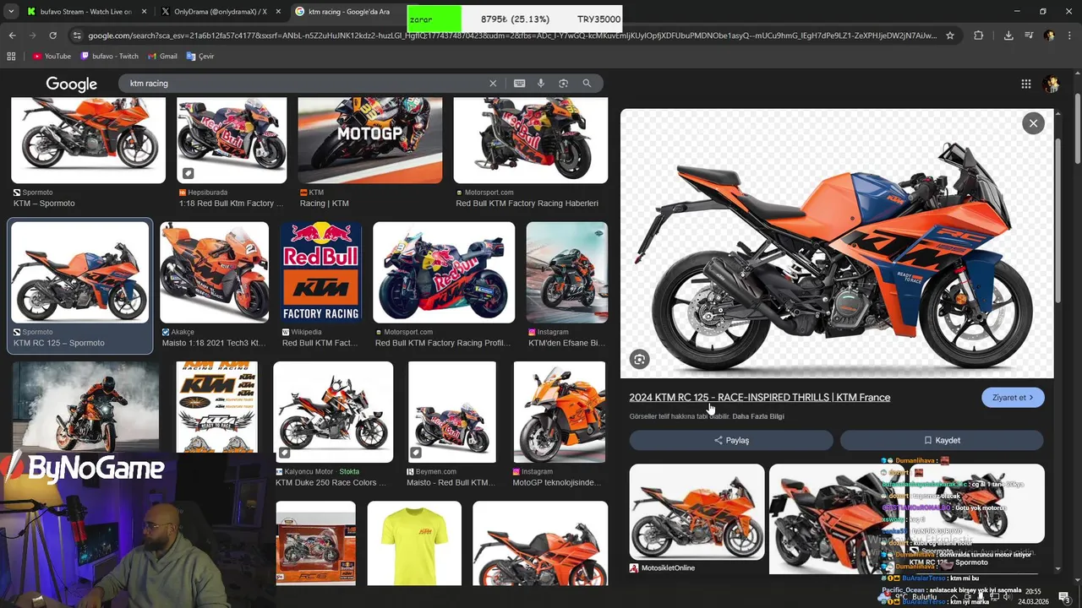Viewport: 1082px width, 608px height.
Task: Submit search with the magnifier icon
Action: coord(587,84)
